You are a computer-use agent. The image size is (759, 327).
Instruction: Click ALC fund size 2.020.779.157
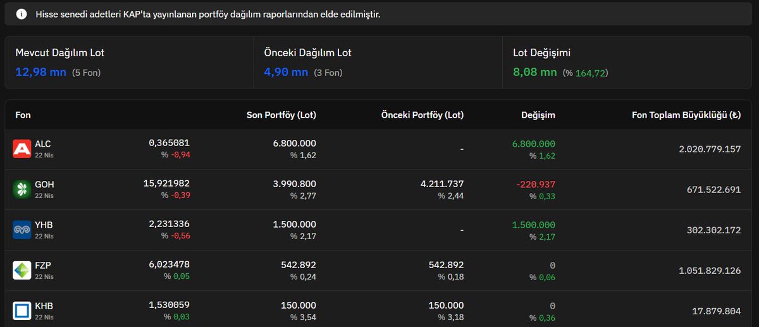[710, 149]
